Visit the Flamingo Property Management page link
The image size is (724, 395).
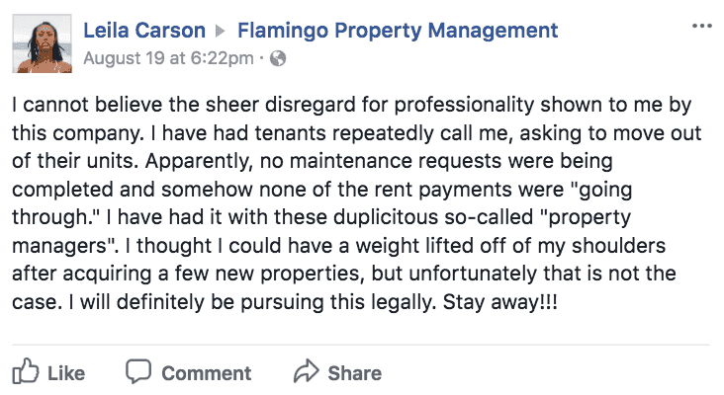point(398,31)
